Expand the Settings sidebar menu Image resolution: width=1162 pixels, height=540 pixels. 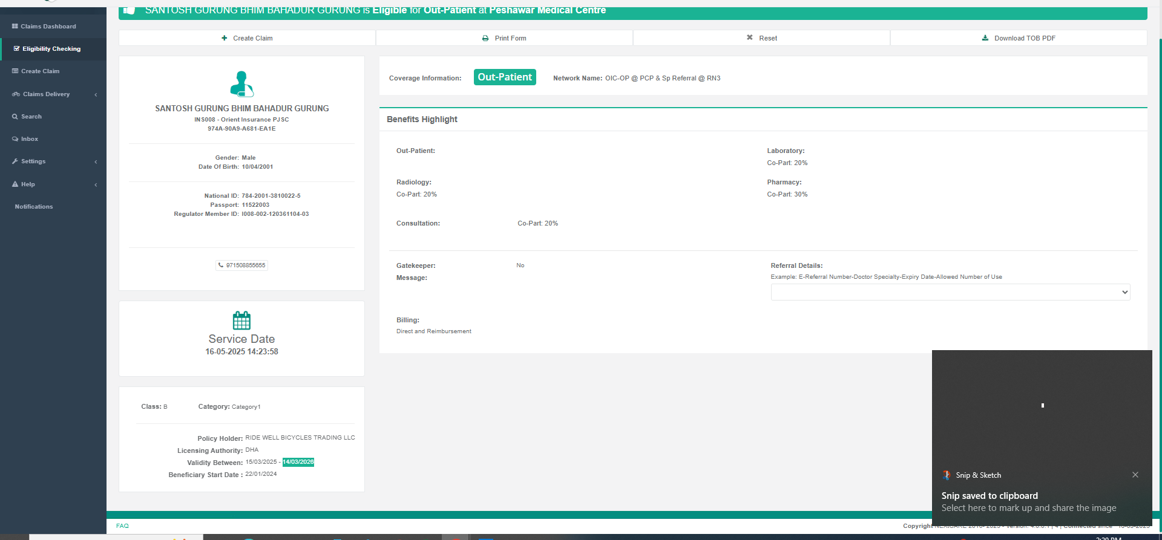(96, 161)
